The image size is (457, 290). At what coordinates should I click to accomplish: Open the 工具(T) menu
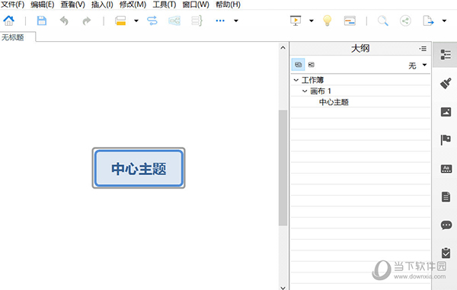click(x=165, y=5)
